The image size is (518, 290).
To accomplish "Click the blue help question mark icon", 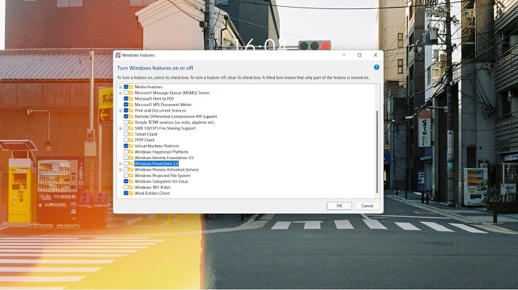I will coord(376,68).
